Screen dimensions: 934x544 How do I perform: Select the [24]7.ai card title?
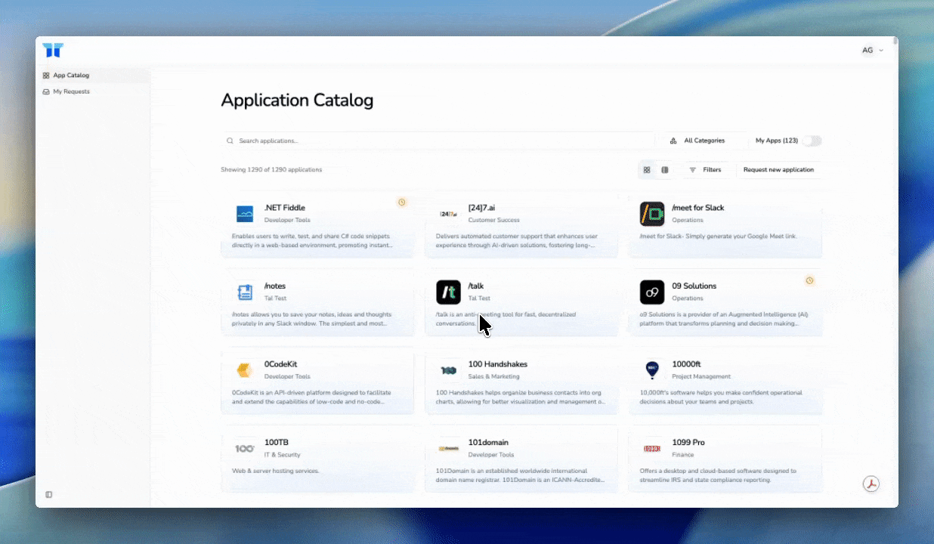point(482,208)
